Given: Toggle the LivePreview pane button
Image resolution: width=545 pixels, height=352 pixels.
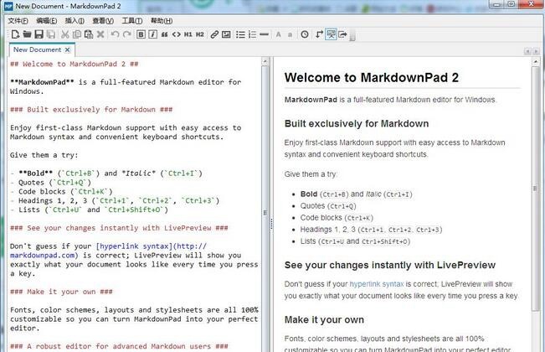Looking at the screenshot, I should [x=331, y=34].
